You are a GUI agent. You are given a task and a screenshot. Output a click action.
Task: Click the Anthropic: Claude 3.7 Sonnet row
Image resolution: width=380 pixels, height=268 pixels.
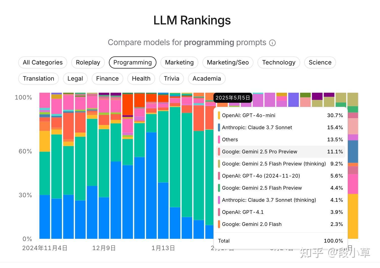coord(280,127)
